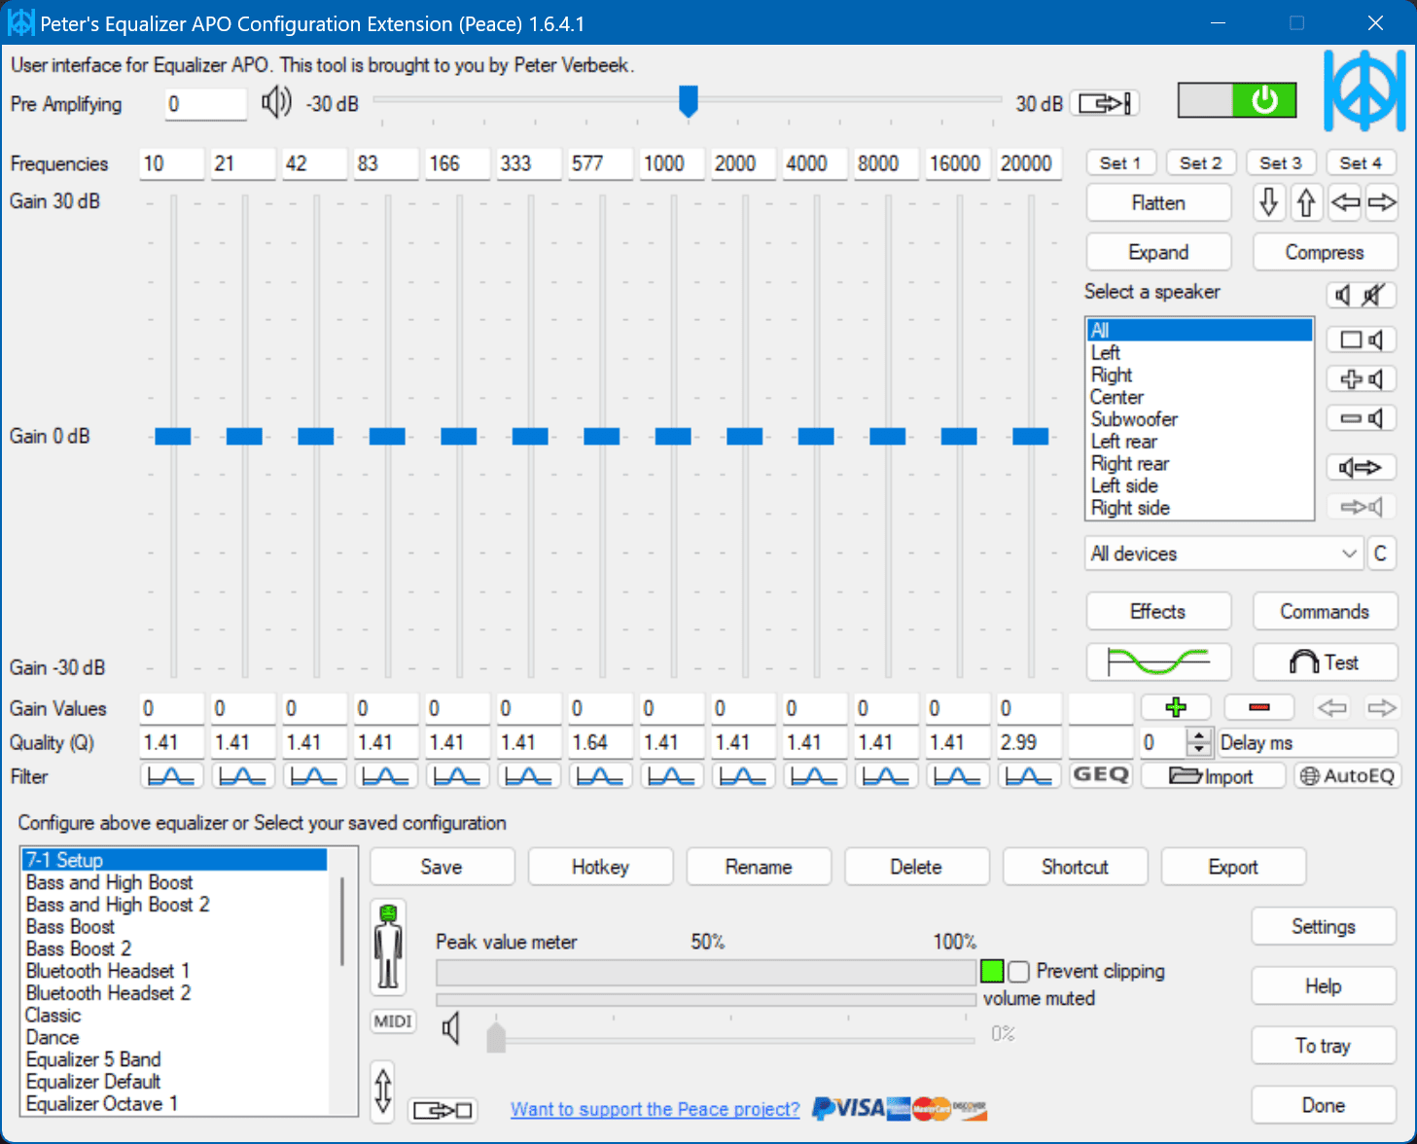This screenshot has height=1144, width=1417.
Task: Click the Flatten button
Action: point(1157,202)
